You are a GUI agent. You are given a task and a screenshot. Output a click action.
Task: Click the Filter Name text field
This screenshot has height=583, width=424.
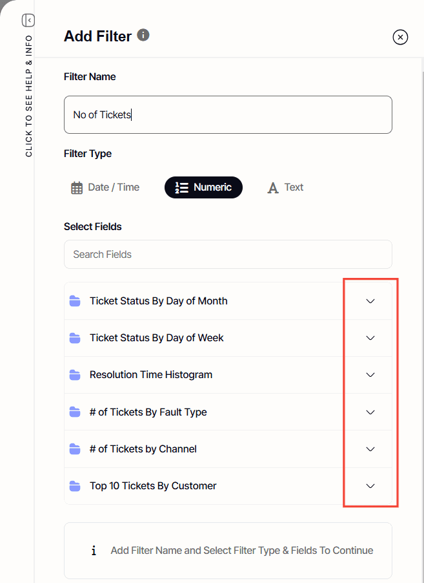(x=228, y=115)
